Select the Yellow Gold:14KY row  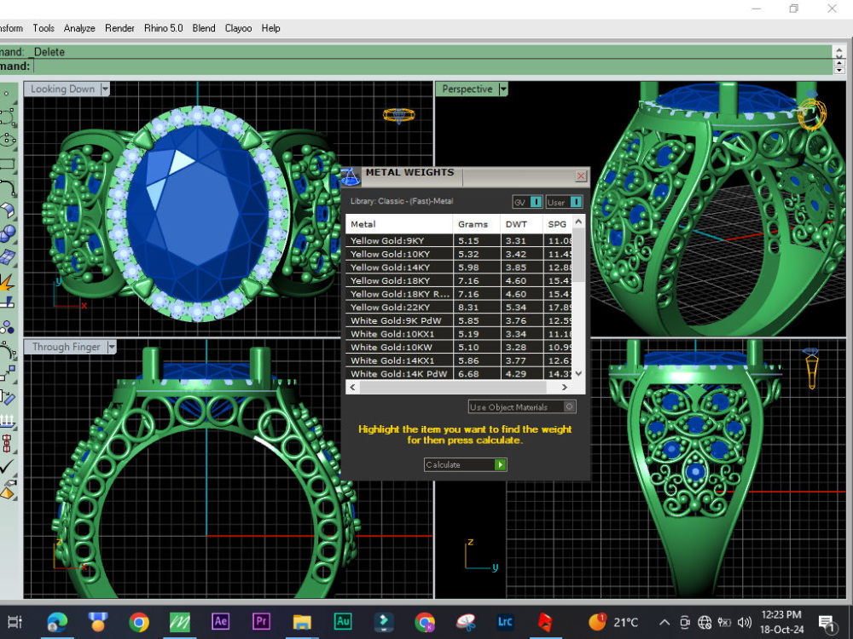tap(459, 268)
